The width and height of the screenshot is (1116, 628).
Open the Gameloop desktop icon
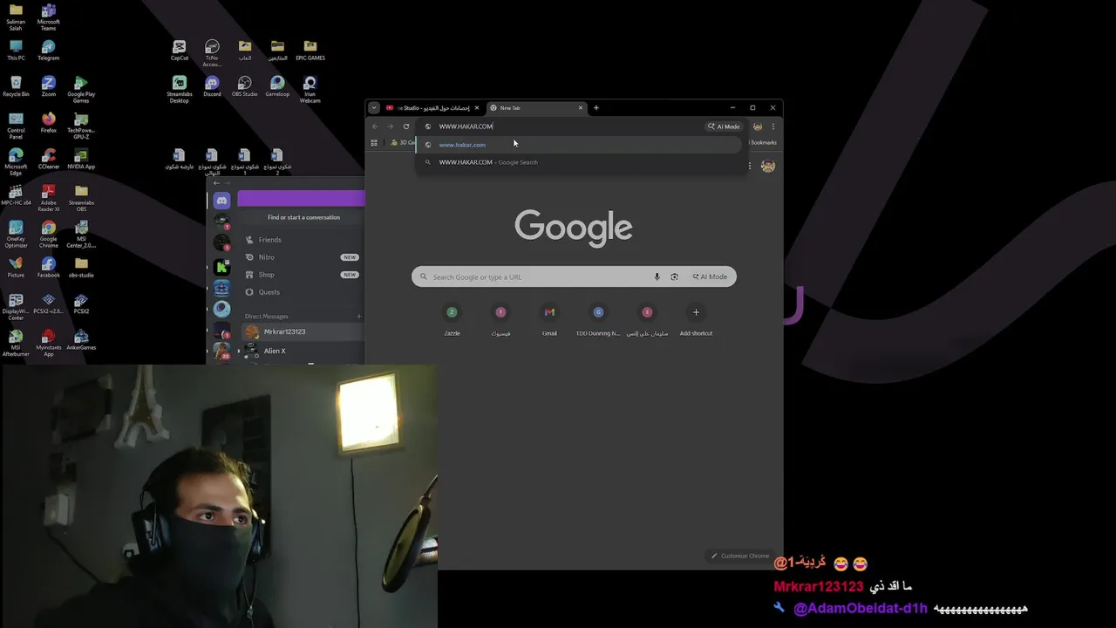tap(277, 86)
